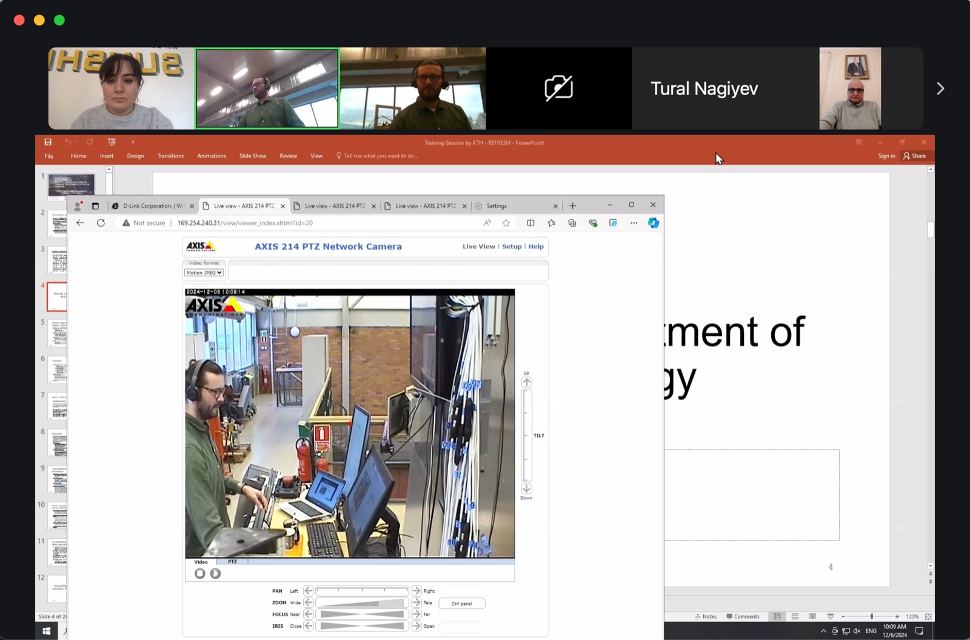The image size is (970, 640).
Task: Open Windows notification center icon
Action: pyautogui.click(x=919, y=631)
